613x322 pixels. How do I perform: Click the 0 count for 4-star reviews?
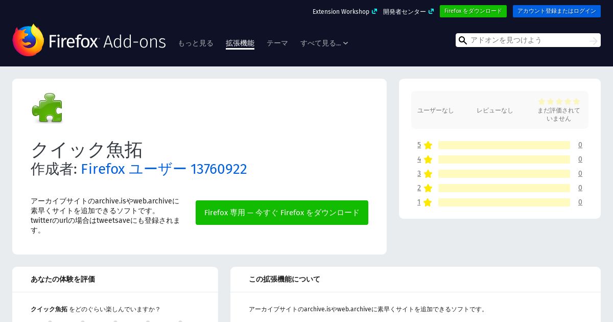[580, 159]
